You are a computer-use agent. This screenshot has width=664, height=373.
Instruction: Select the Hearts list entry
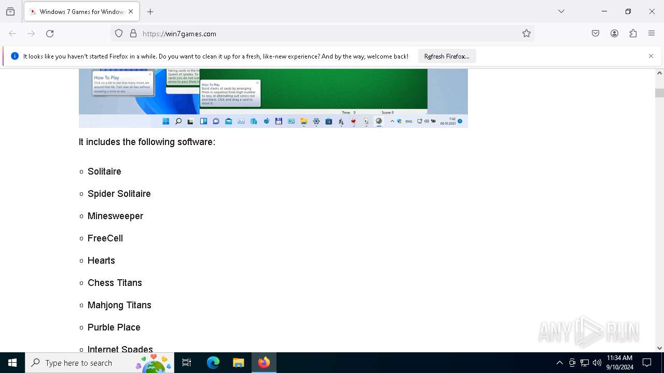(101, 261)
